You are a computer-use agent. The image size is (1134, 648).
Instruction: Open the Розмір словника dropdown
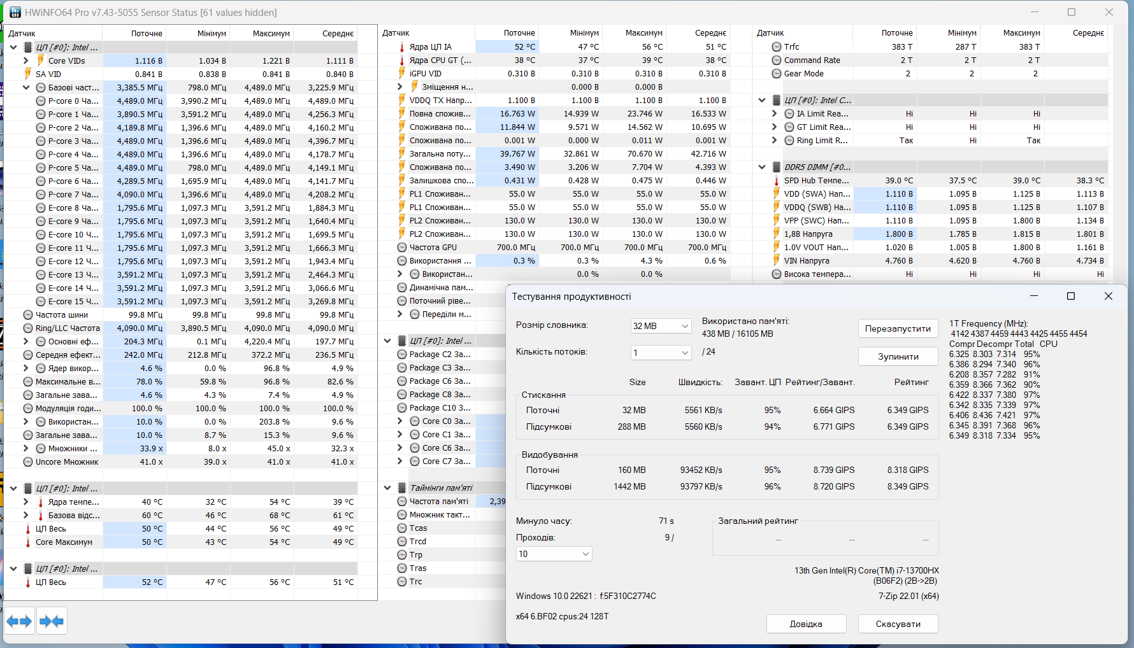tap(661, 326)
